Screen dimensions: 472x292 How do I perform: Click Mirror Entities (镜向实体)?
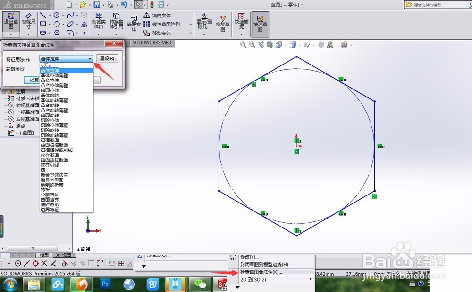coord(157,16)
